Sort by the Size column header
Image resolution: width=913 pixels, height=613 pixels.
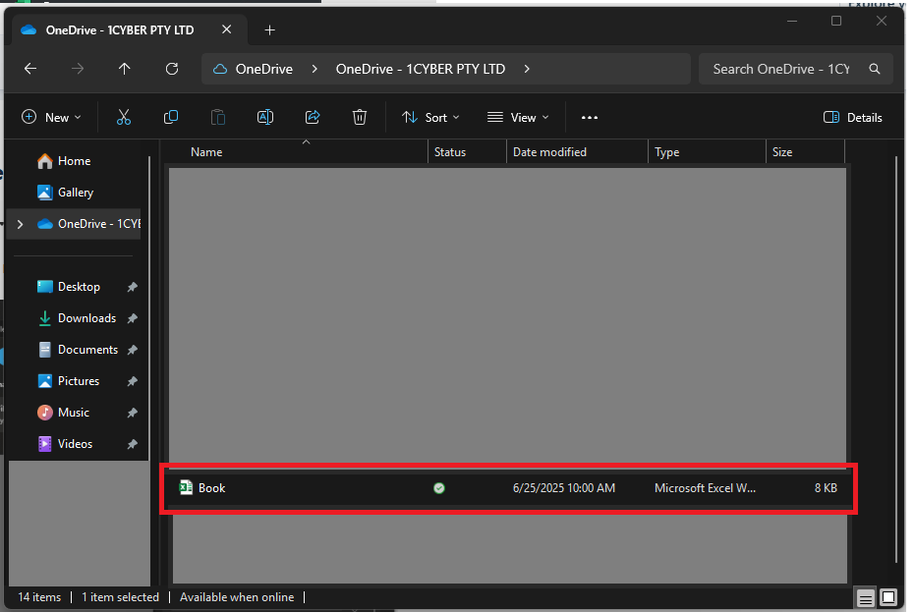(x=782, y=152)
